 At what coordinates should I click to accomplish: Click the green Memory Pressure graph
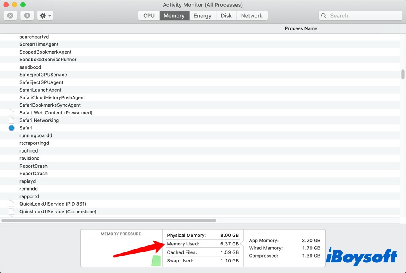tap(156, 261)
